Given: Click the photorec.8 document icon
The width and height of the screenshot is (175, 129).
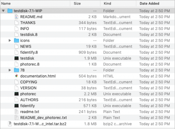Looking at the screenshot, I should 16,64.
